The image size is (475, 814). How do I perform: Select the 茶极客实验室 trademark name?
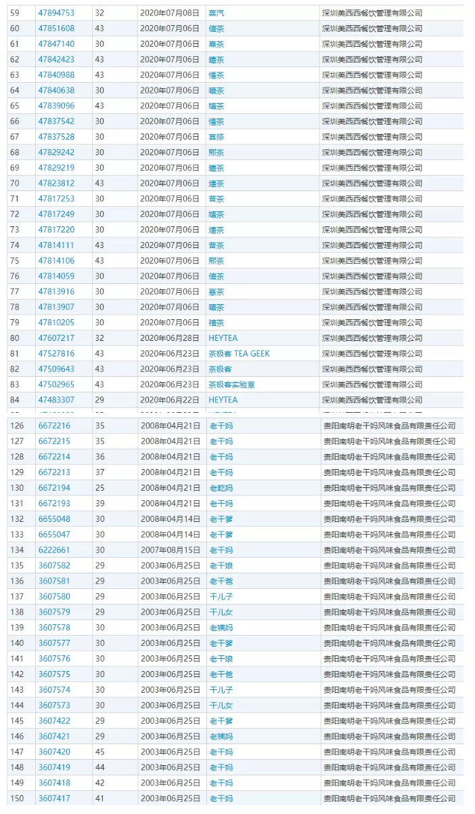point(231,384)
